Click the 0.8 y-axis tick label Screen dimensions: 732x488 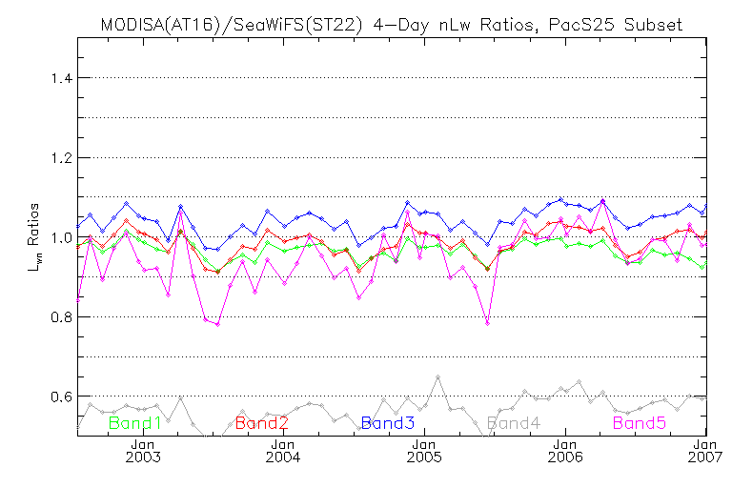pos(62,317)
